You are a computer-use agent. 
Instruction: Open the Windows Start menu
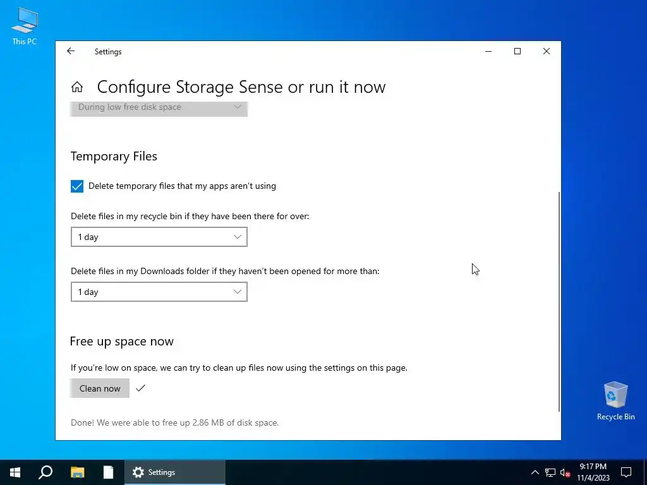click(x=15, y=472)
